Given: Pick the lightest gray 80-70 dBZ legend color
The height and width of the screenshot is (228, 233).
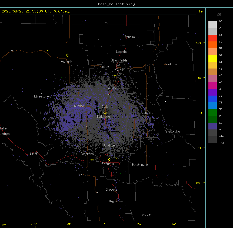Looking at the screenshot, I should (212, 25).
